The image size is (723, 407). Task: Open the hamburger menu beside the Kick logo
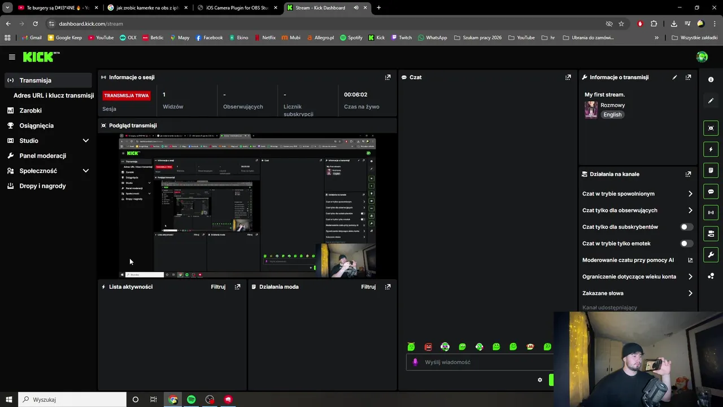click(x=12, y=57)
